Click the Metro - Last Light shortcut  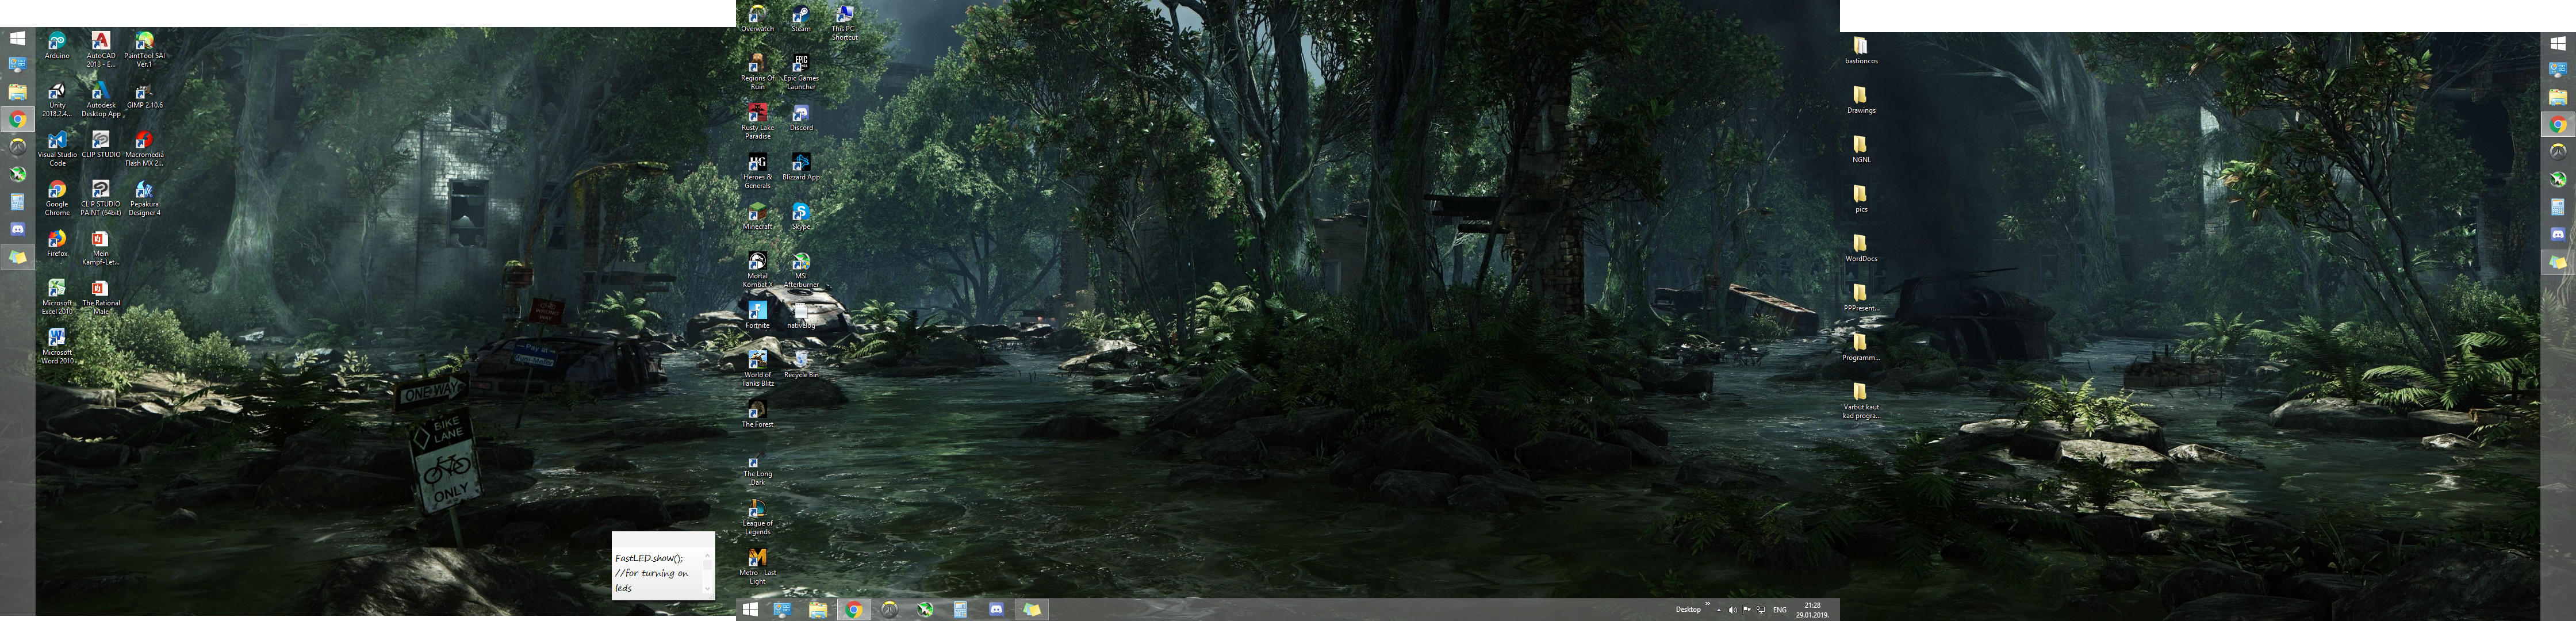click(757, 567)
